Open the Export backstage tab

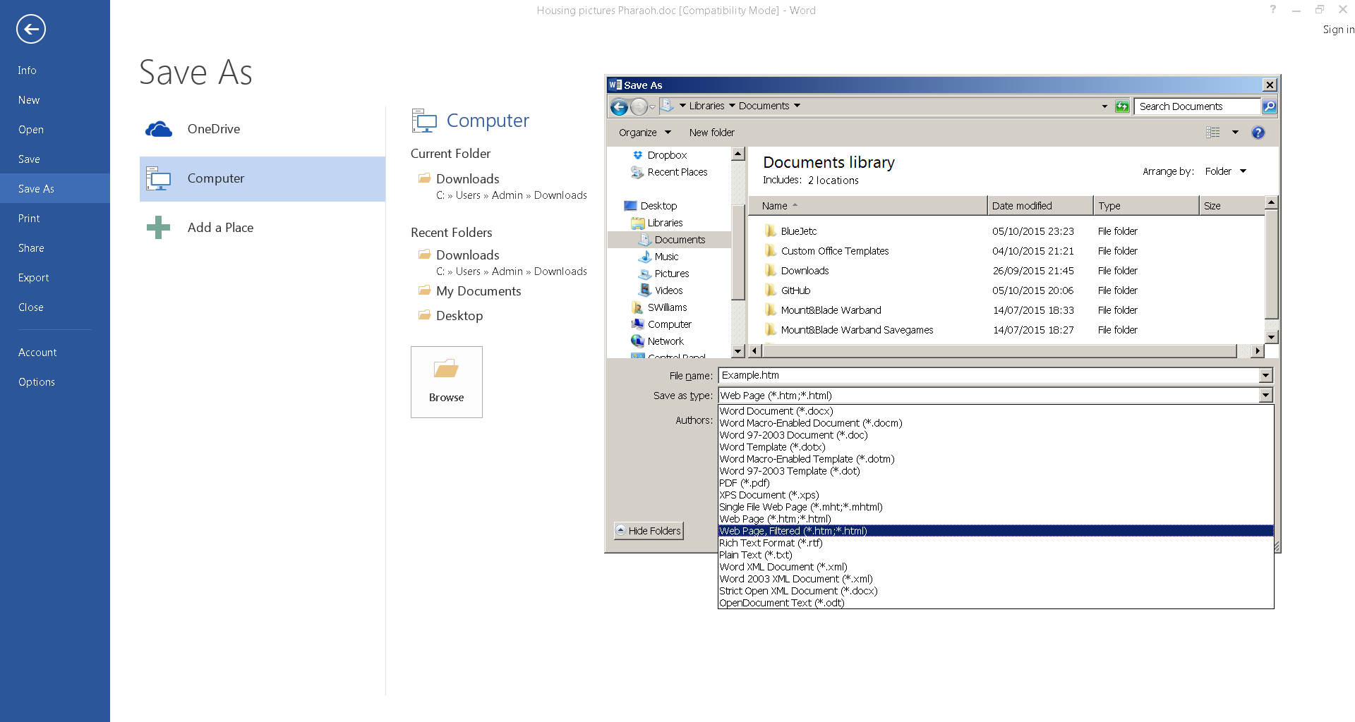55,278
